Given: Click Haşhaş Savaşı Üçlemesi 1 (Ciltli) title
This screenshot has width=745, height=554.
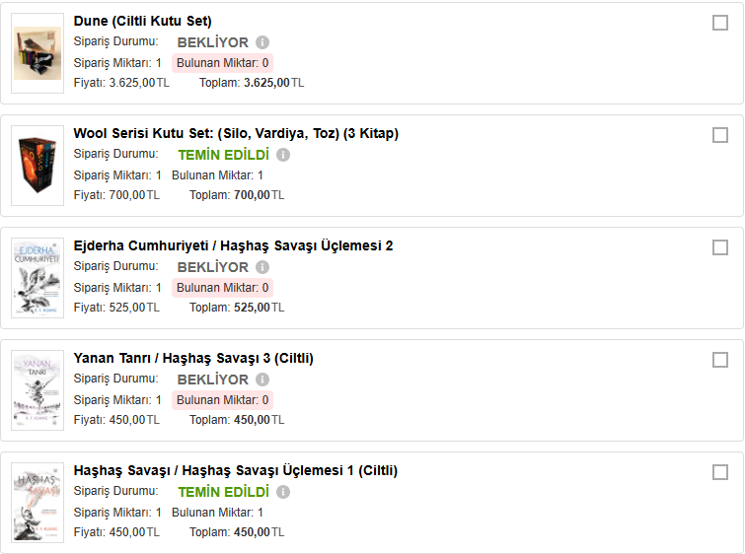Looking at the screenshot, I should pyautogui.click(x=236, y=470).
